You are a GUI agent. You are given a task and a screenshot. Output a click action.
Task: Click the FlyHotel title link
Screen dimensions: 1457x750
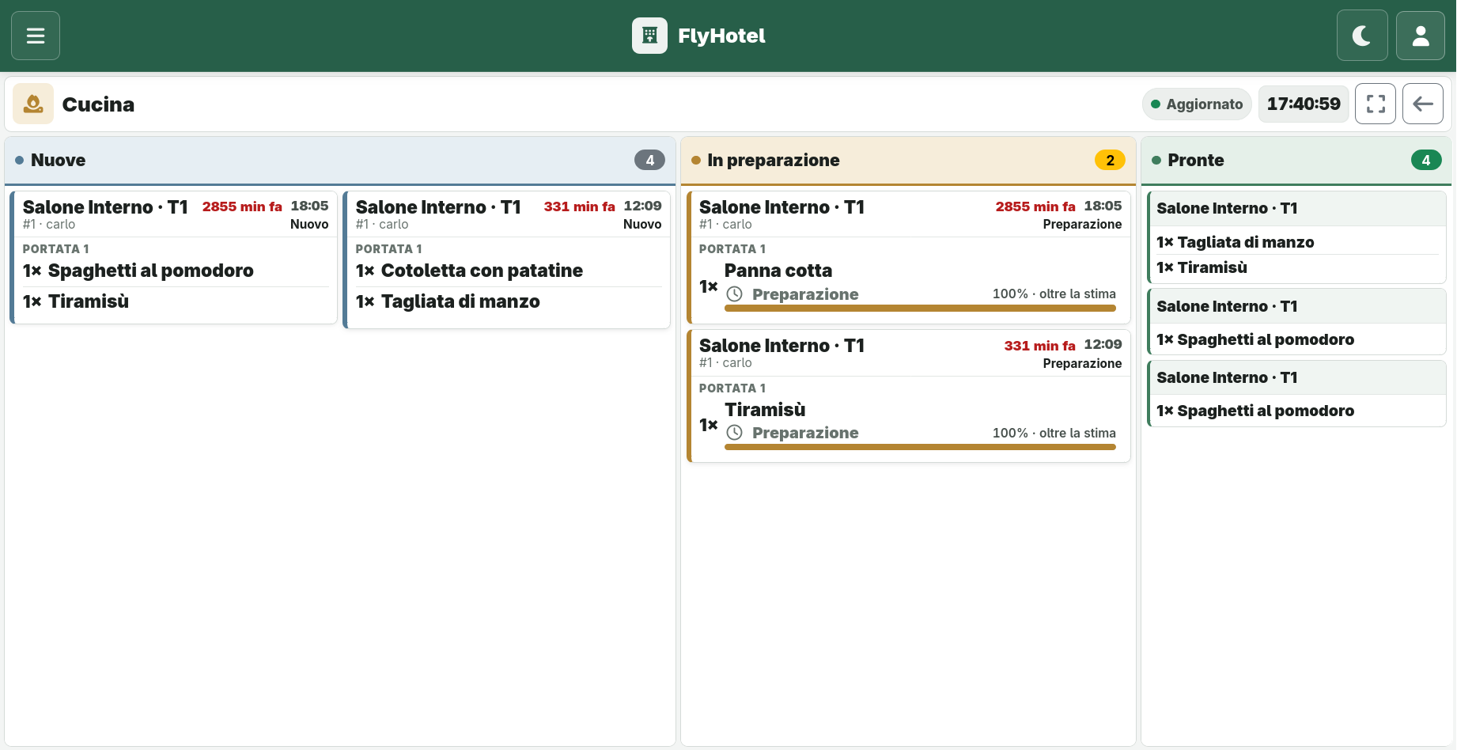pos(721,36)
